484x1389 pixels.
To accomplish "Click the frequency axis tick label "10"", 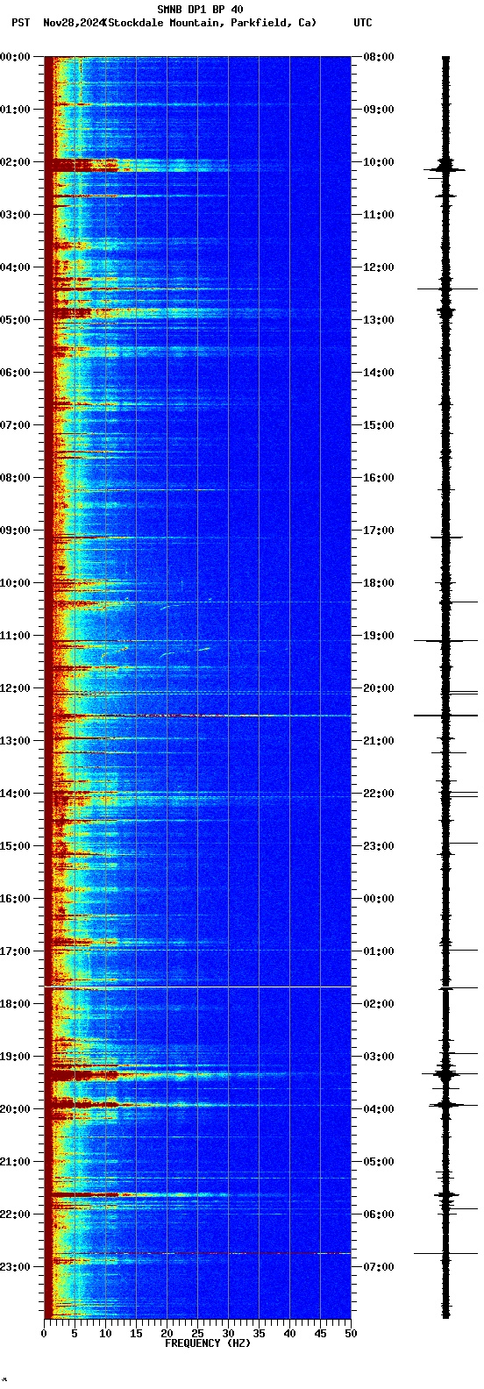I will coord(105,1334).
